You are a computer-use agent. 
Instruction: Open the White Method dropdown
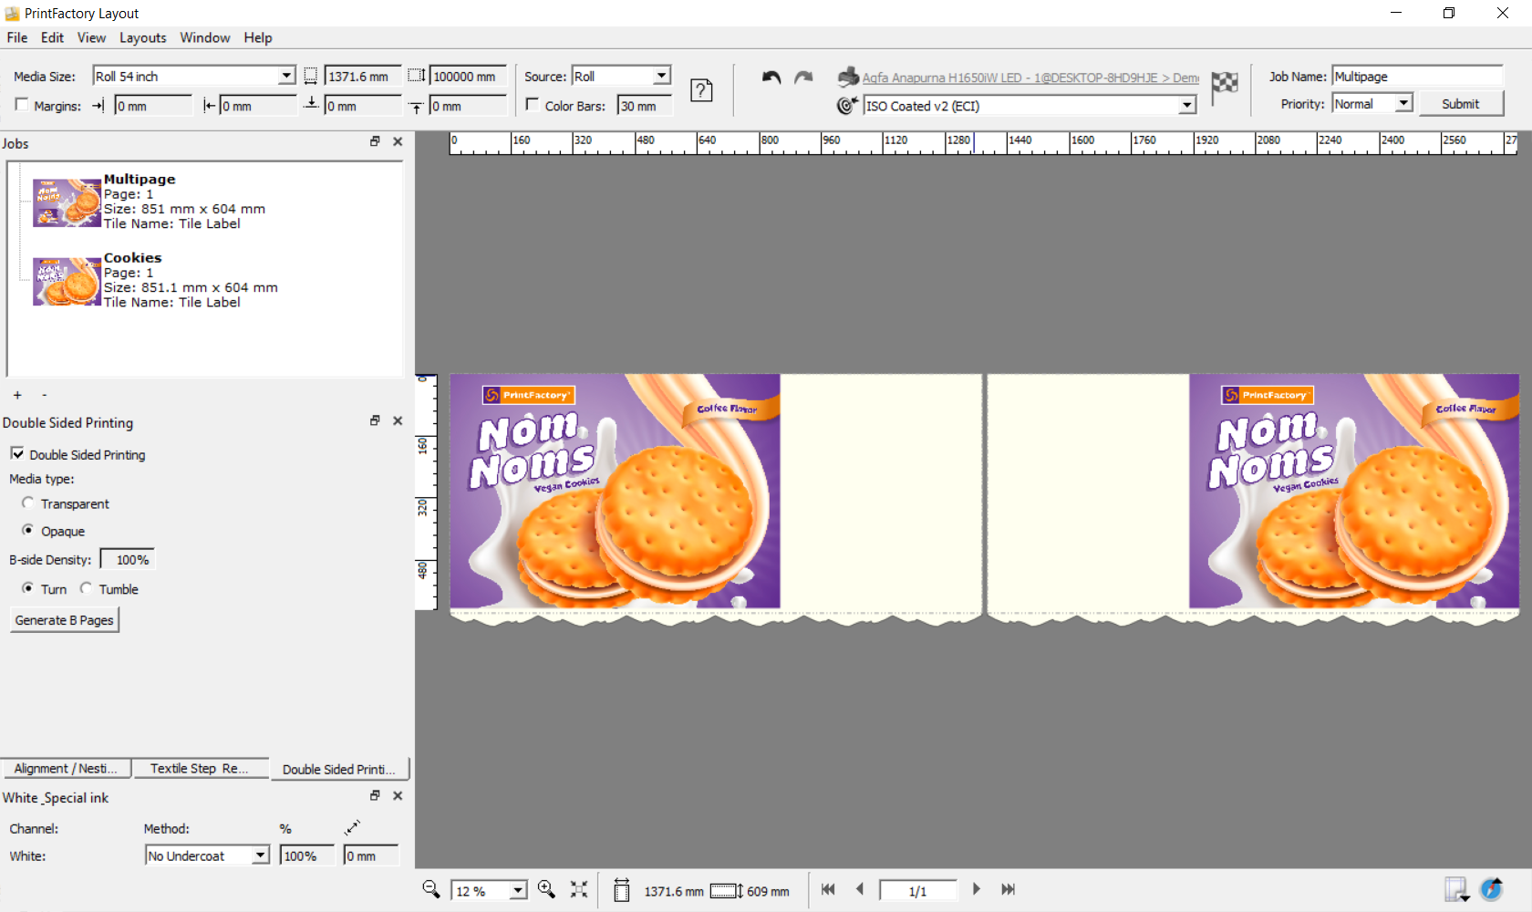(260, 855)
